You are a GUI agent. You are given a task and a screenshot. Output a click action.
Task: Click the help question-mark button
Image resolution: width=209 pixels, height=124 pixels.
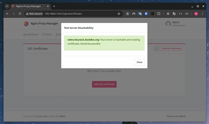(x=156, y=49)
